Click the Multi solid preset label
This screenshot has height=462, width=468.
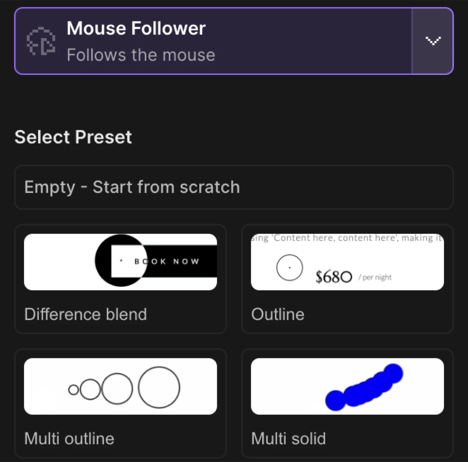(x=288, y=438)
